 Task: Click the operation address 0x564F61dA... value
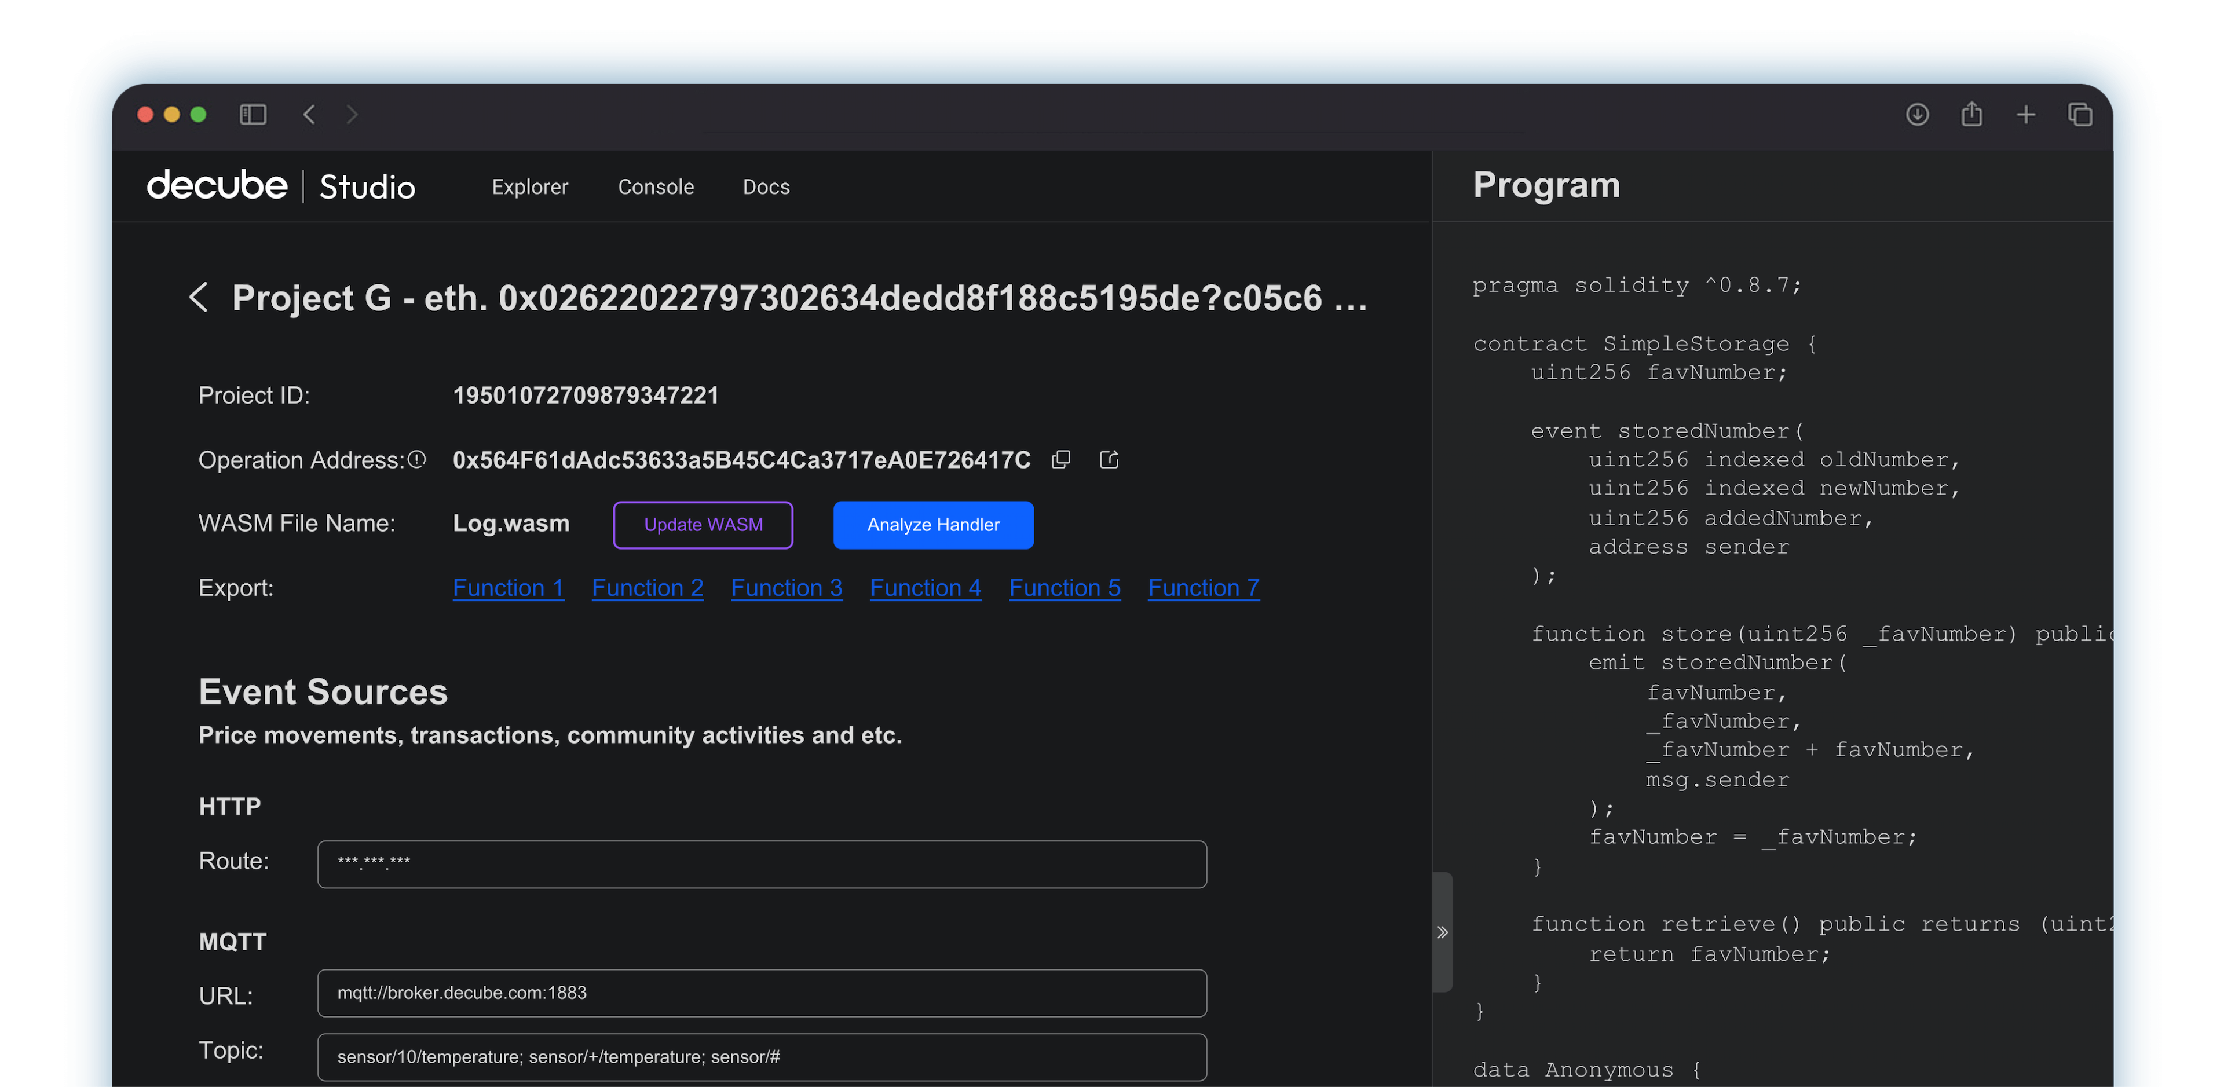coord(741,459)
